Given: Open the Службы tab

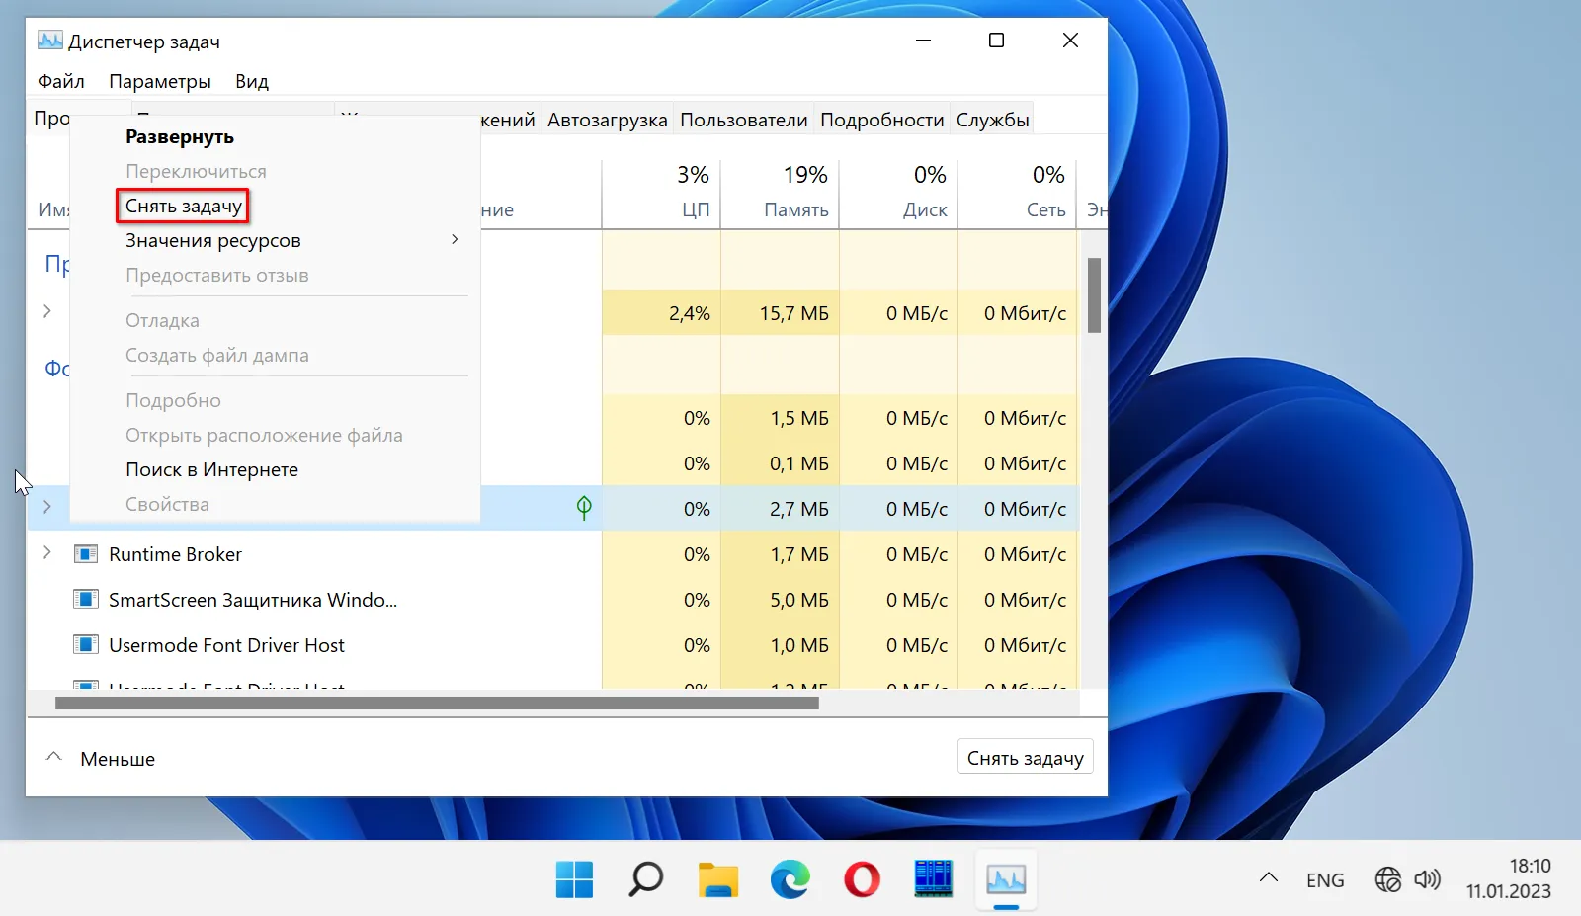Looking at the screenshot, I should pos(992,120).
